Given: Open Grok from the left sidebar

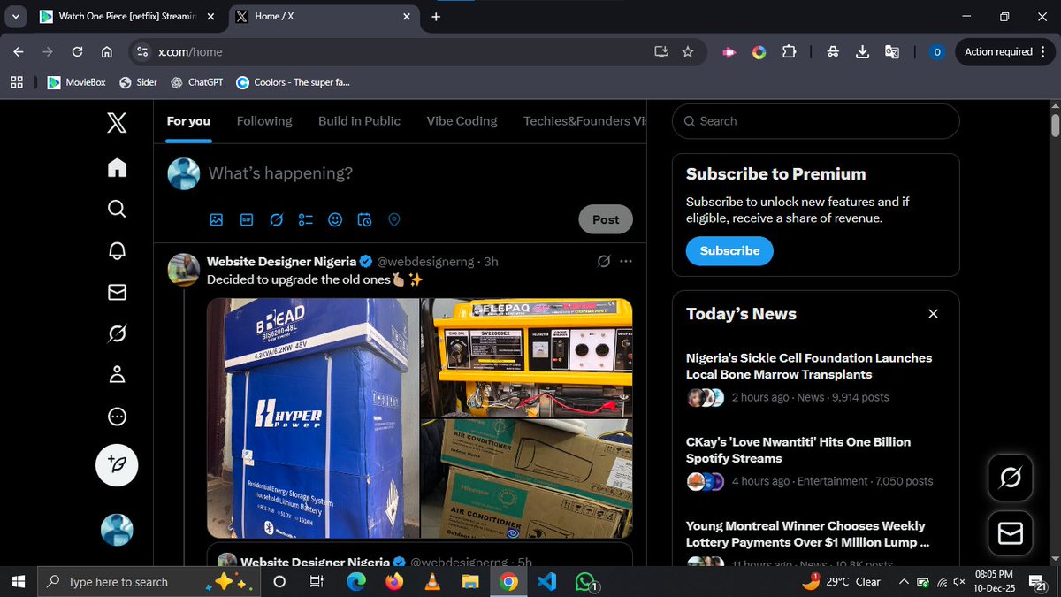Looking at the screenshot, I should [117, 333].
